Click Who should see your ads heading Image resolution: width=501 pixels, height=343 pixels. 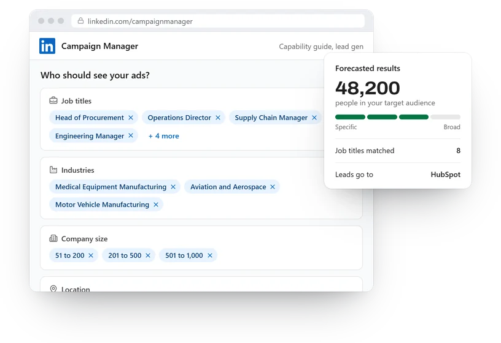(x=95, y=75)
